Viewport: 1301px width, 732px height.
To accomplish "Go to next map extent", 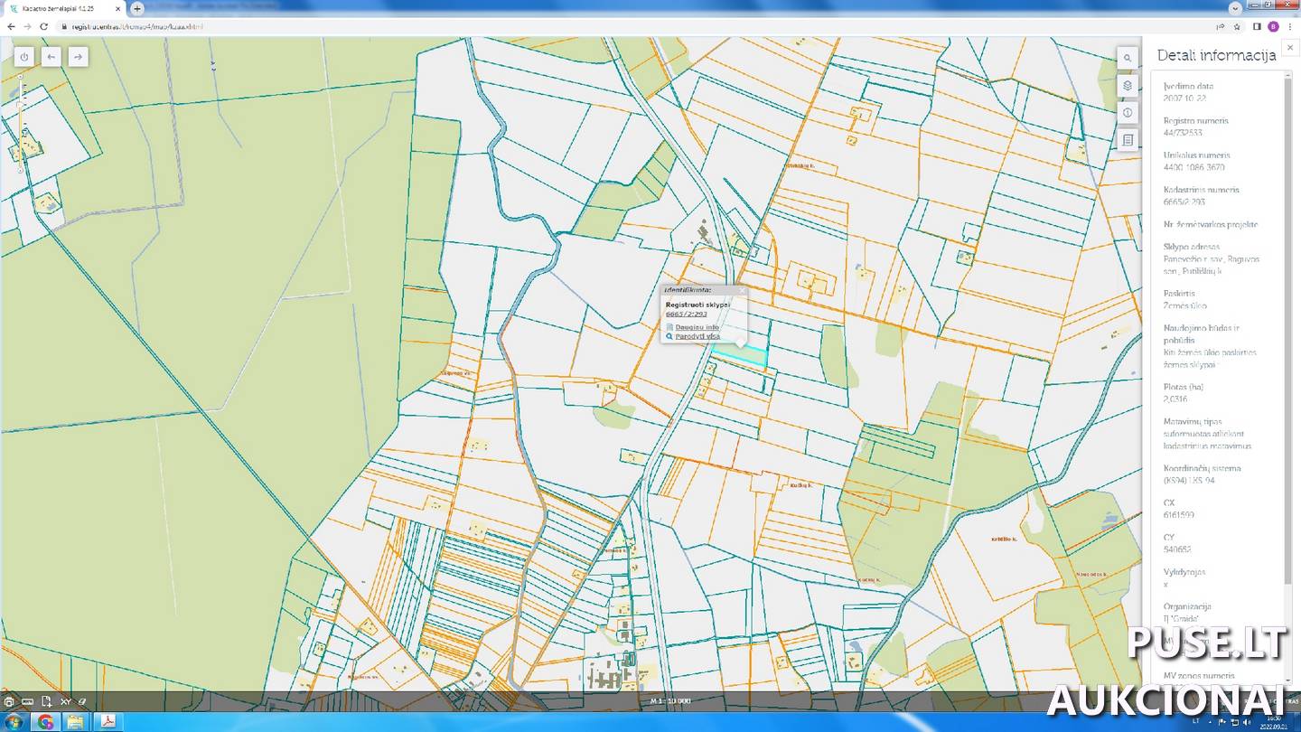I will coord(79,57).
